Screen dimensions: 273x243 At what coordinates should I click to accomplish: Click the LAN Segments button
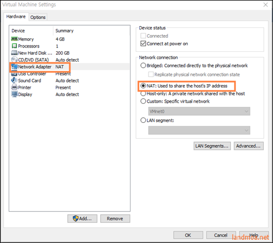click(x=212, y=146)
